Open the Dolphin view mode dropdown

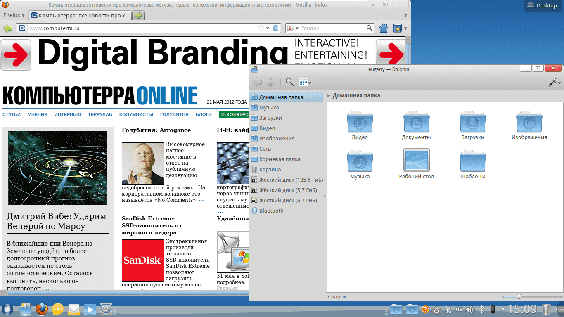click(305, 83)
